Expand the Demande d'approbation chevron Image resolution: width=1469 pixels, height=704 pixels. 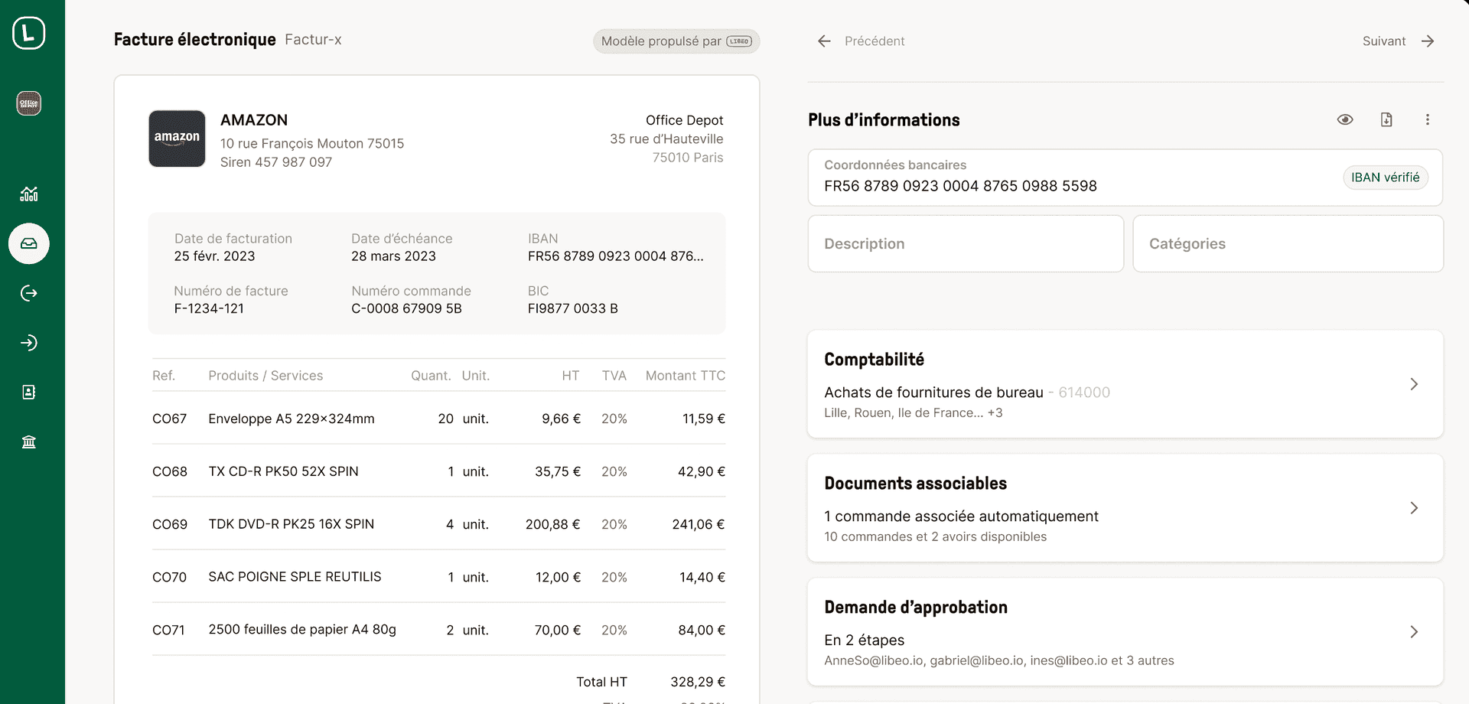[x=1414, y=632]
